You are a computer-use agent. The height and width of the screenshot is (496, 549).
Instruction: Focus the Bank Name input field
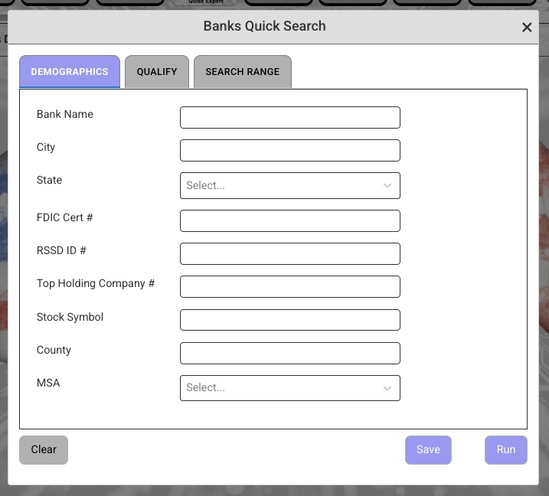tap(290, 117)
